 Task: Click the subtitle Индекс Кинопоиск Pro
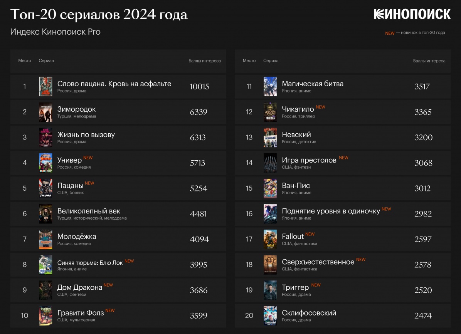pos(55,32)
